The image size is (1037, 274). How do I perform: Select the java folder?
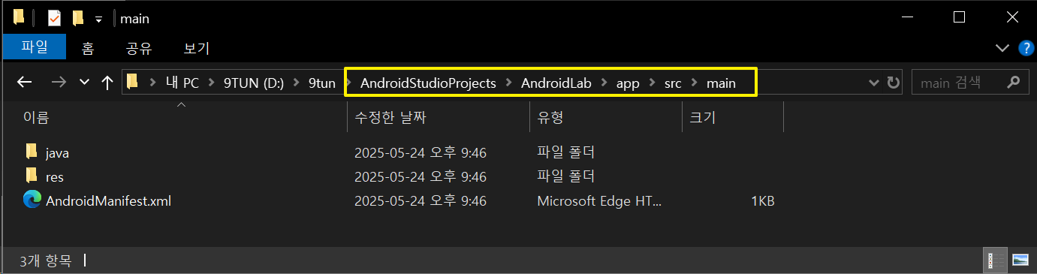57,153
